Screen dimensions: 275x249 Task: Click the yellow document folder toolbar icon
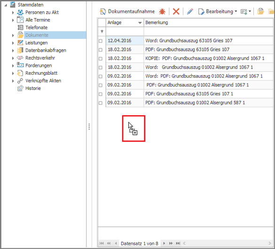pyautogui.click(x=260, y=12)
